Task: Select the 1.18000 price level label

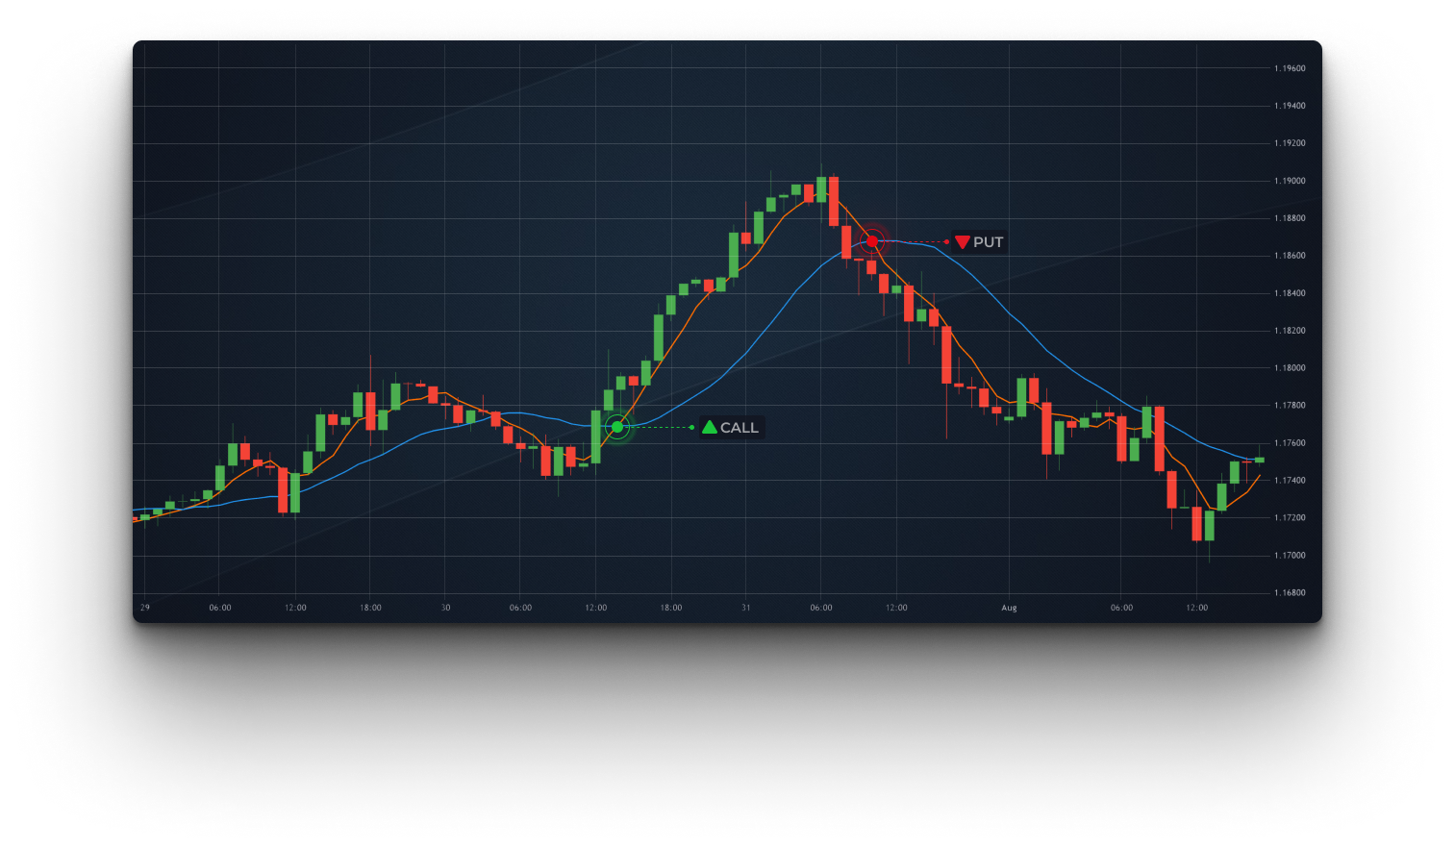Action: [1290, 368]
